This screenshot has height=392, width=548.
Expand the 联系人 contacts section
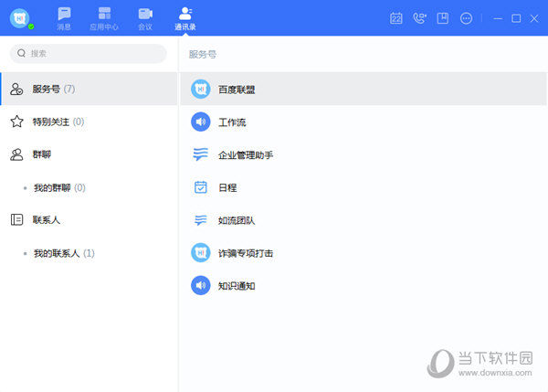(x=89, y=220)
